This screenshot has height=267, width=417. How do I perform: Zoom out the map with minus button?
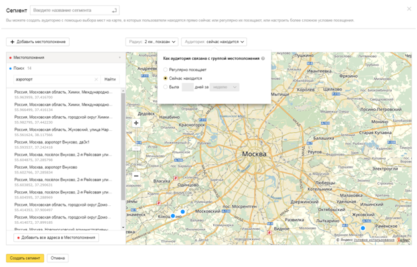[x=136, y=176]
